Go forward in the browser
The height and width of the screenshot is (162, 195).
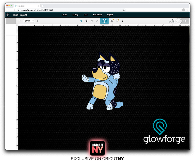click(11, 10)
